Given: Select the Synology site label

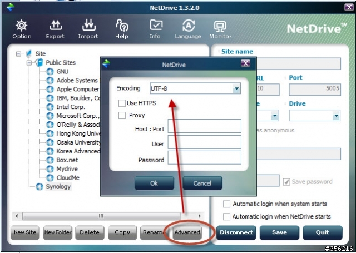Looking at the screenshot, I should (x=58, y=187).
